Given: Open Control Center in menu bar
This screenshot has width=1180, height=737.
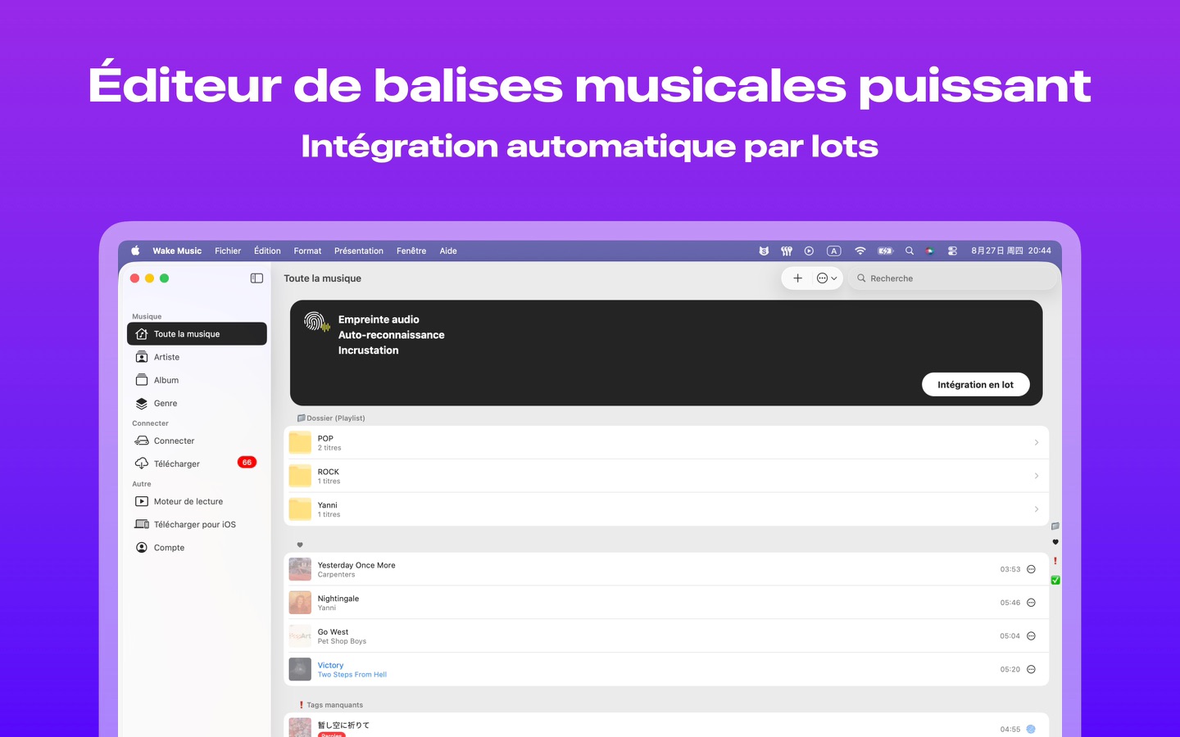Looking at the screenshot, I should click(952, 251).
